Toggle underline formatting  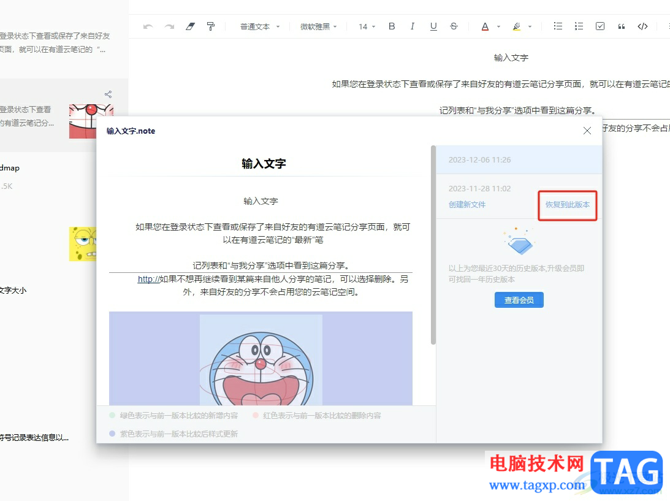coord(433,26)
